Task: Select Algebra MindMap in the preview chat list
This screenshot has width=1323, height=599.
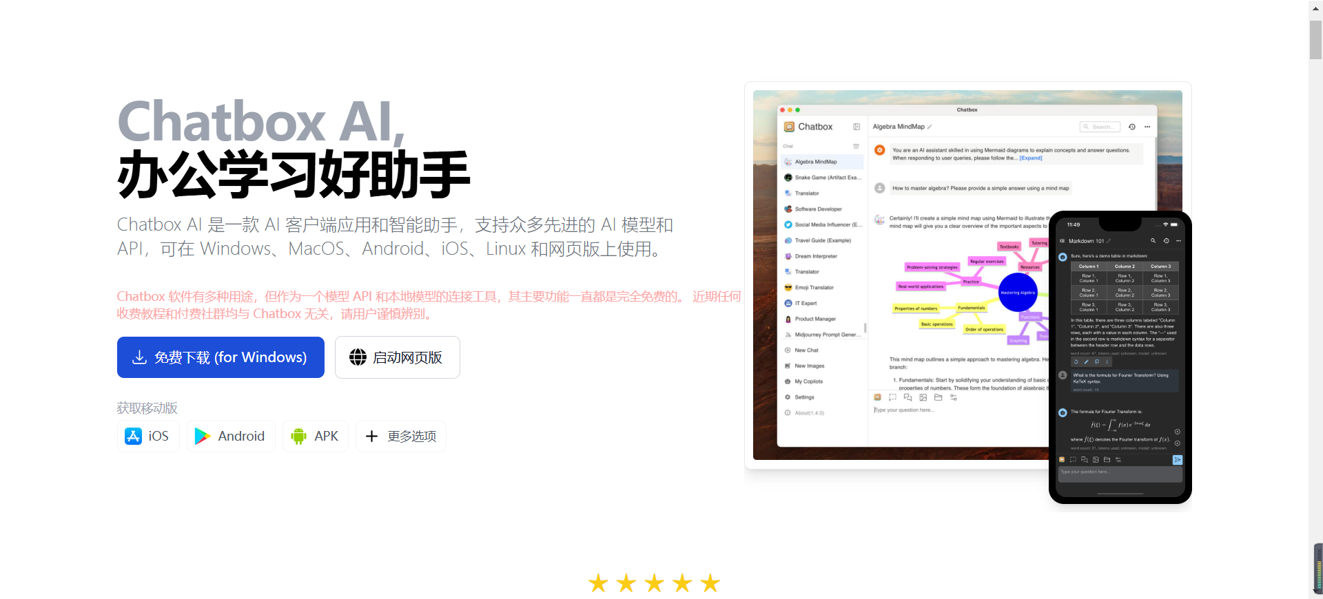Action: [x=823, y=162]
